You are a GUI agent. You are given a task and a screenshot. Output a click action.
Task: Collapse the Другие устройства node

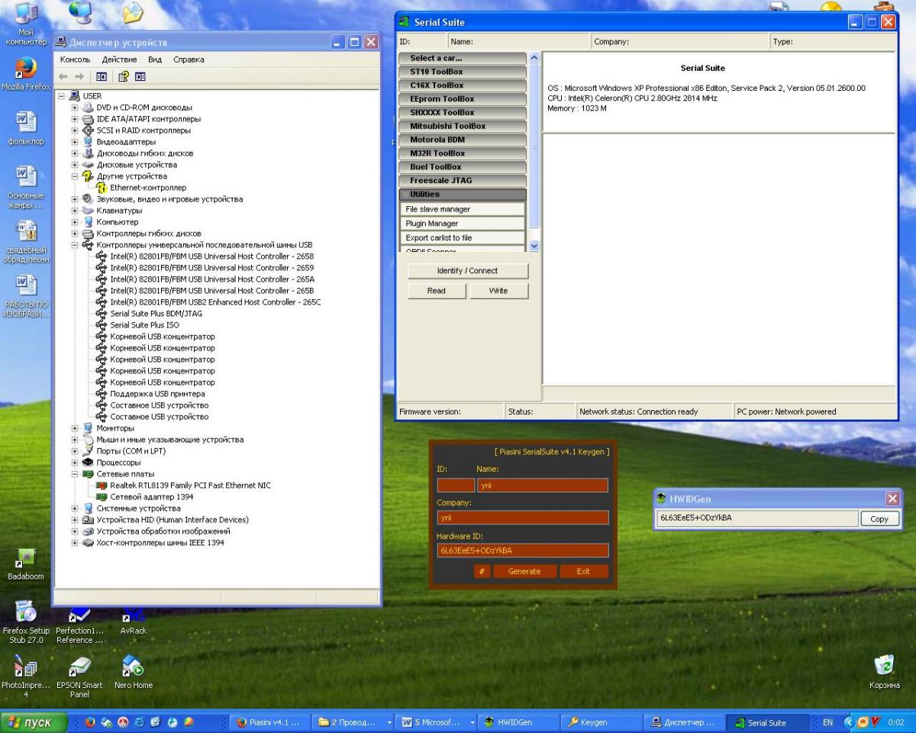pyautogui.click(x=75, y=176)
